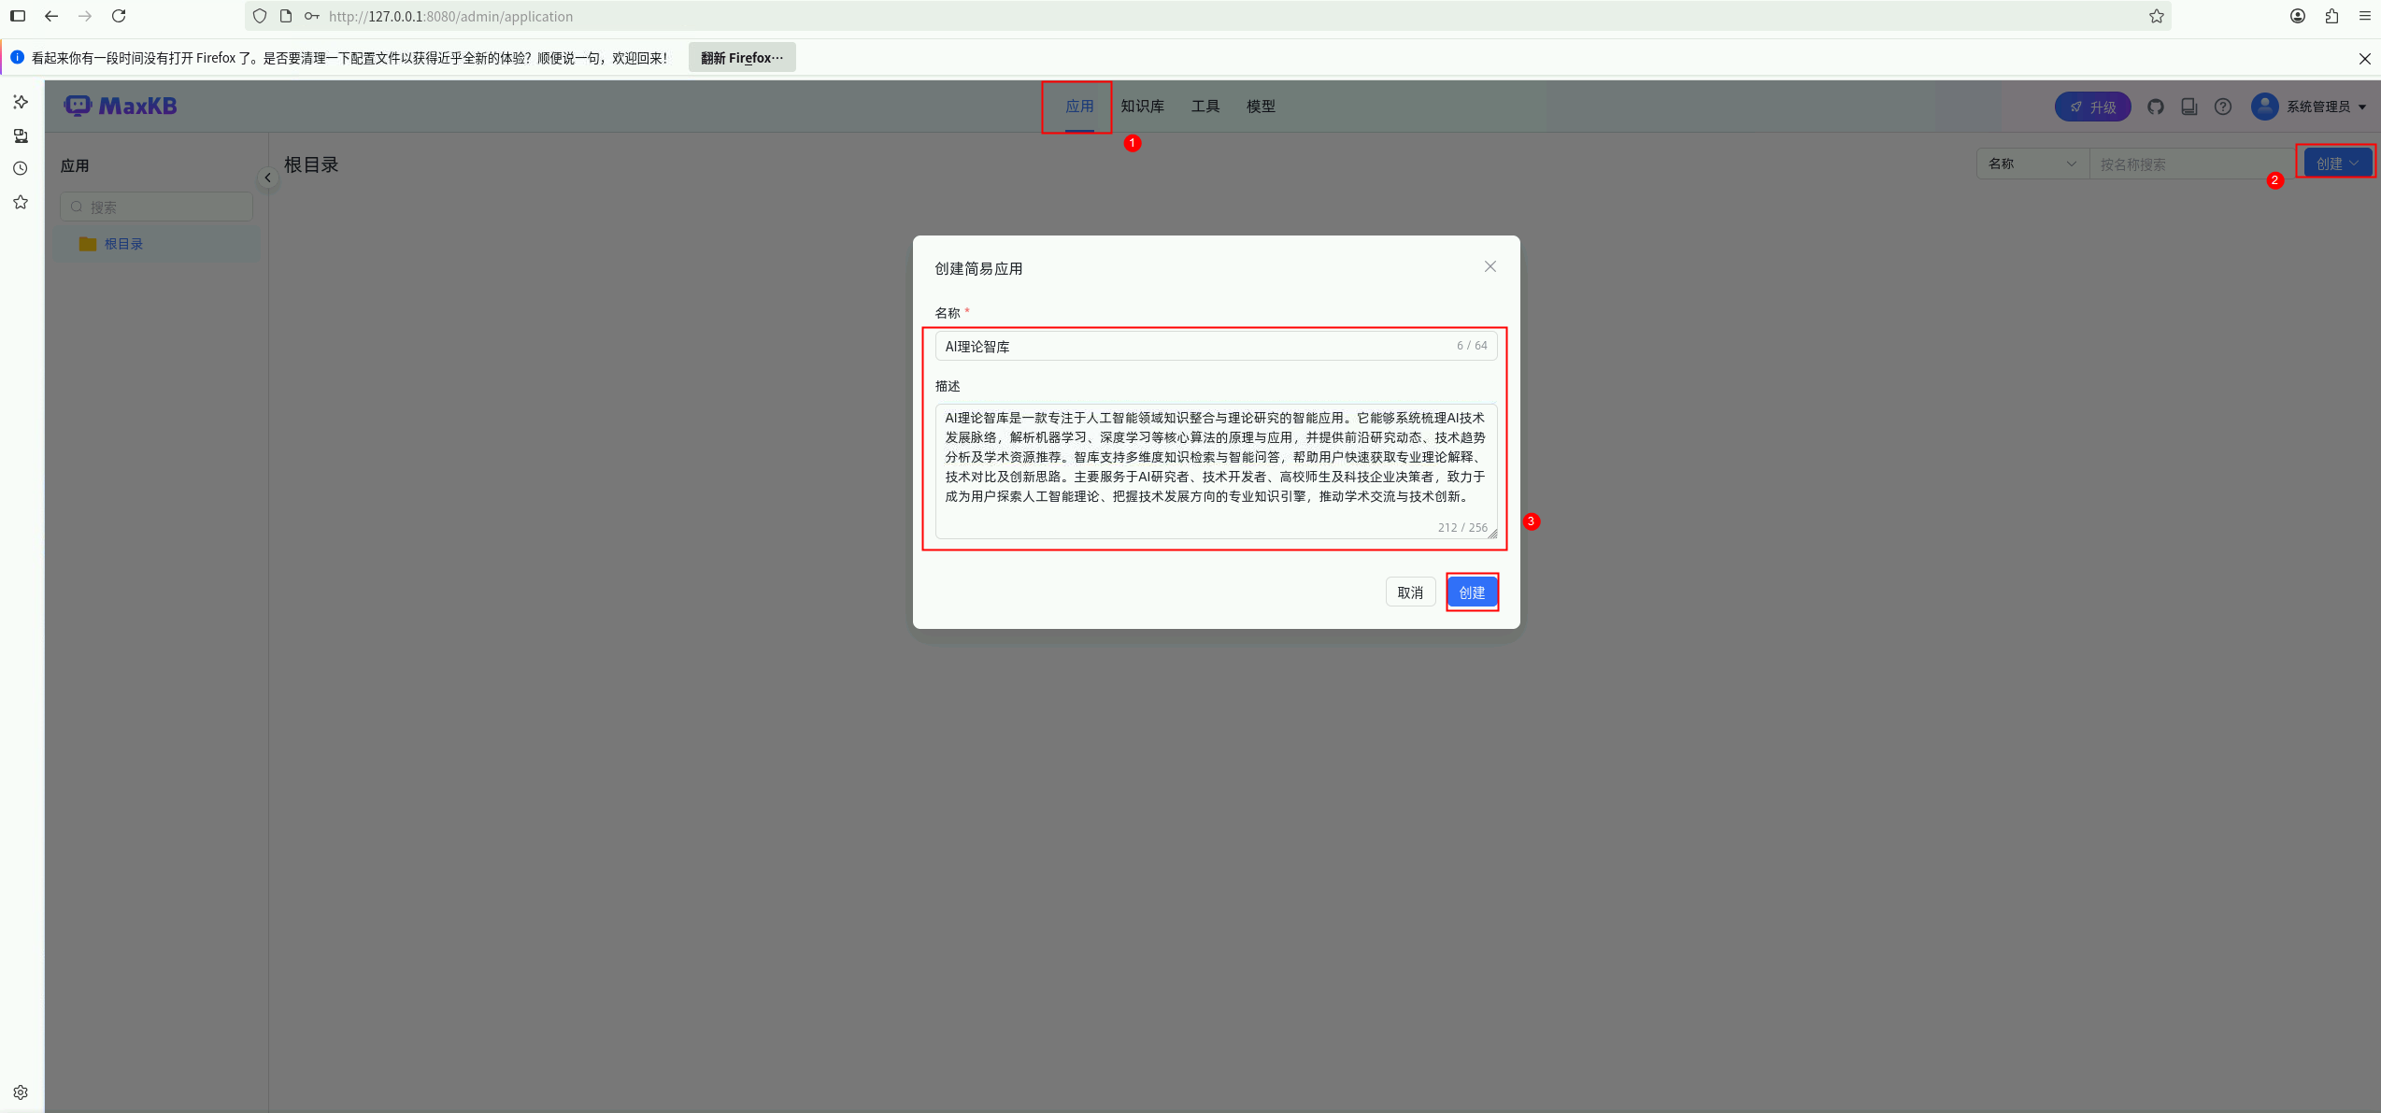This screenshot has height=1113, width=2381.
Task: Open the top-right 创建 dropdown button
Action: click(x=2336, y=164)
